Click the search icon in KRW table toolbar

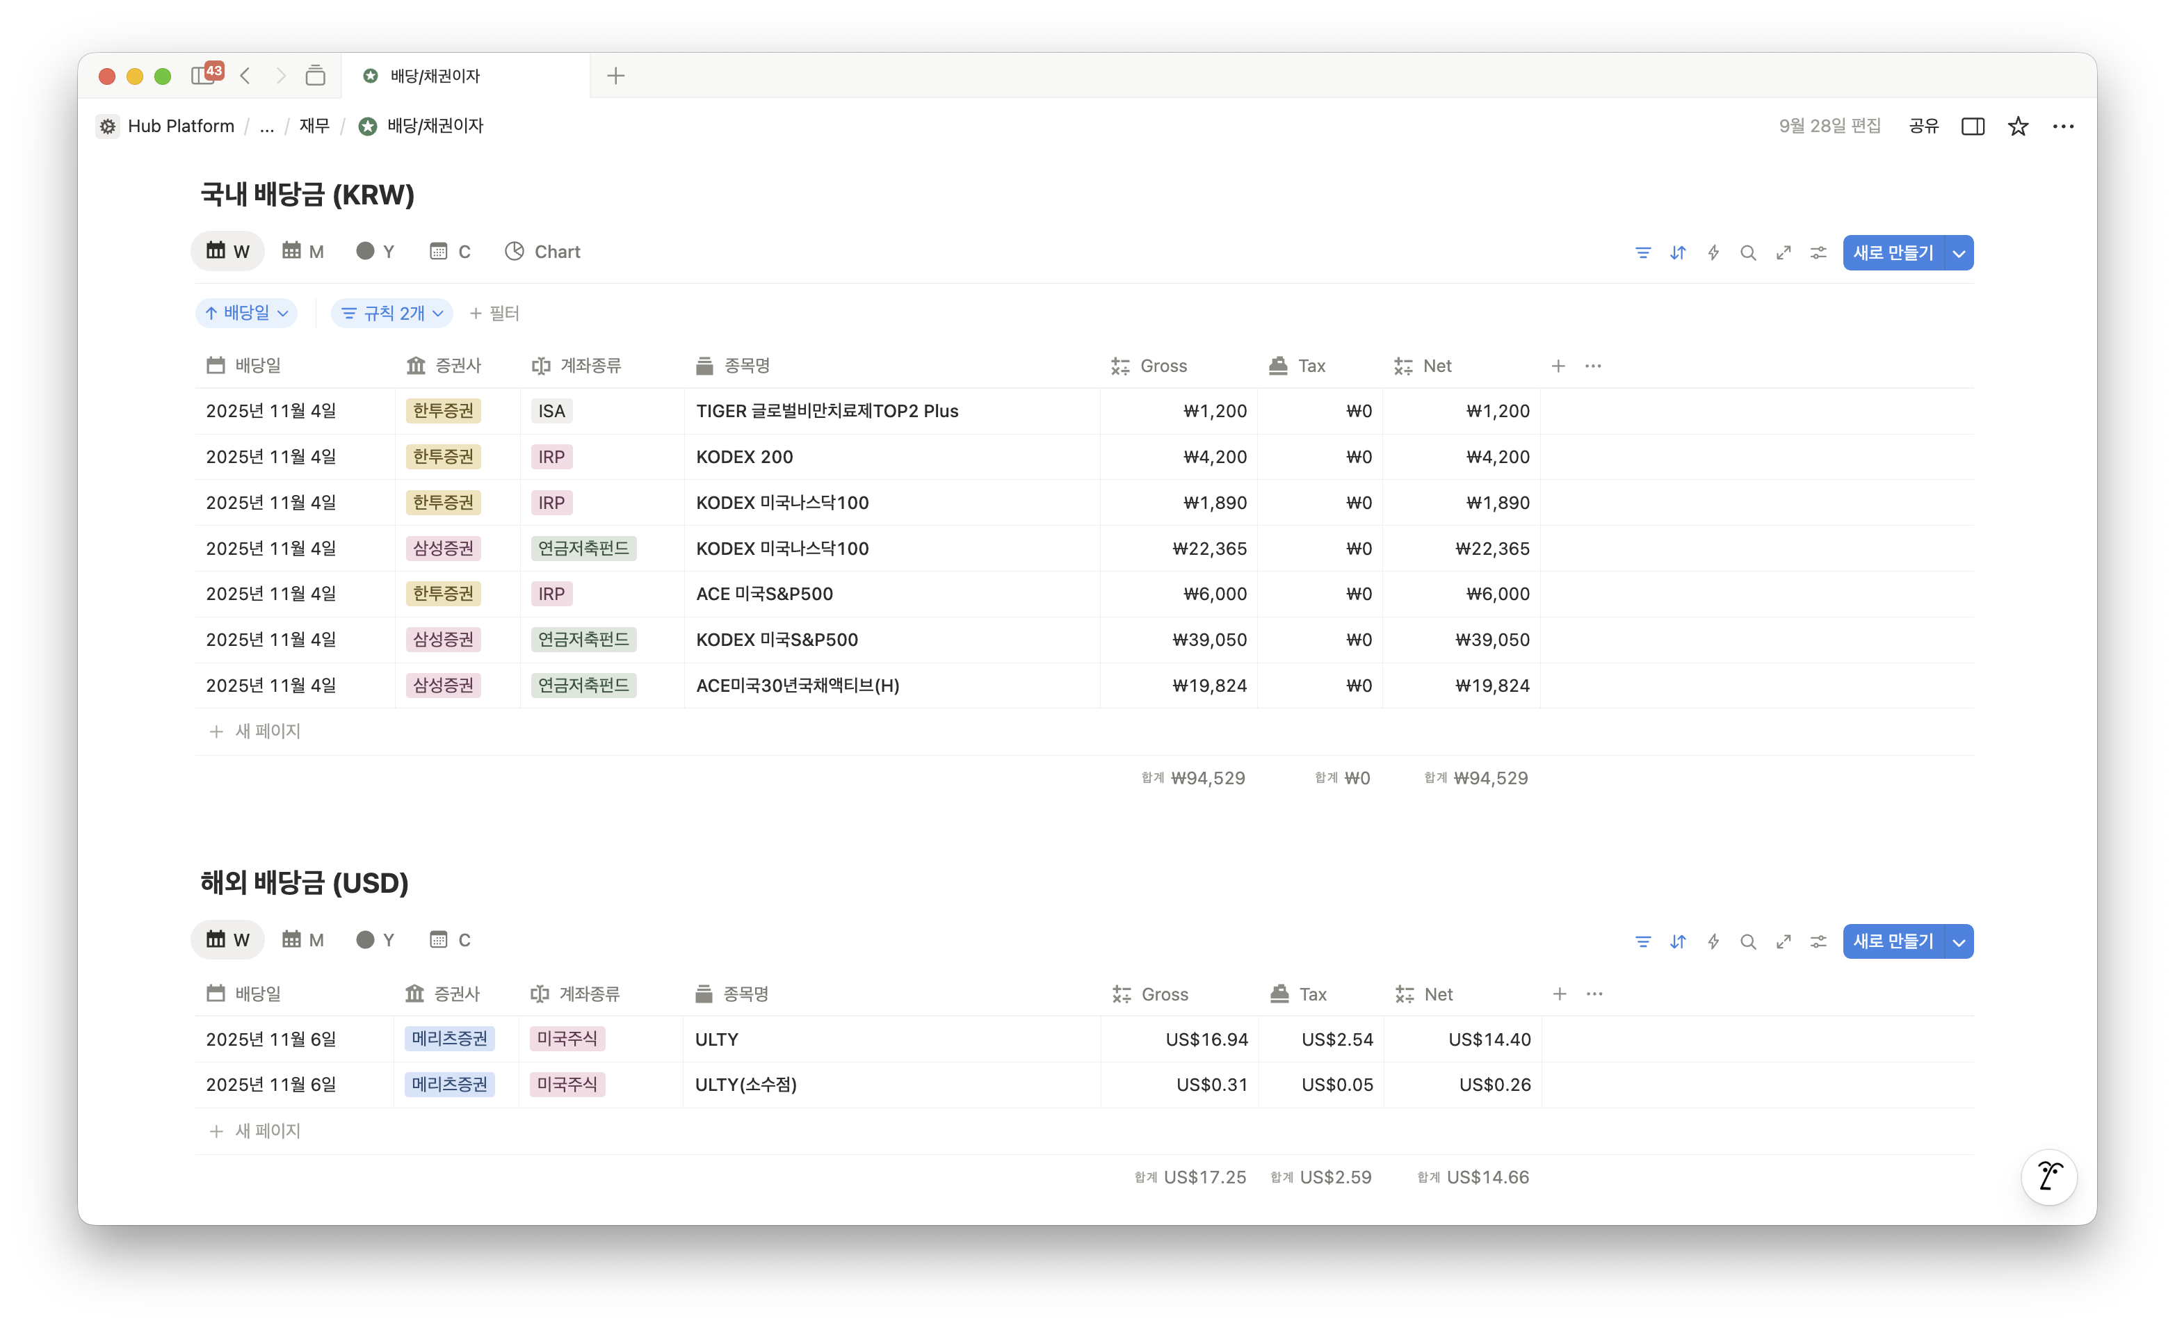coord(1748,253)
